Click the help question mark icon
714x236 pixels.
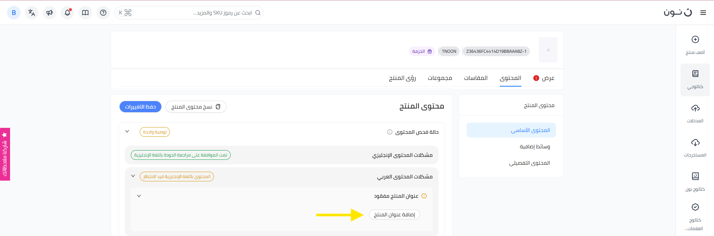pyautogui.click(x=103, y=13)
